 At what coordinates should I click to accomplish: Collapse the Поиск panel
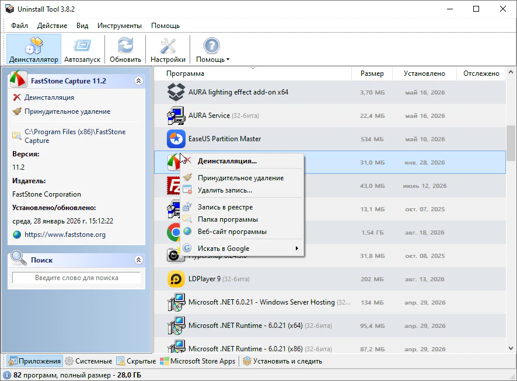point(139,260)
